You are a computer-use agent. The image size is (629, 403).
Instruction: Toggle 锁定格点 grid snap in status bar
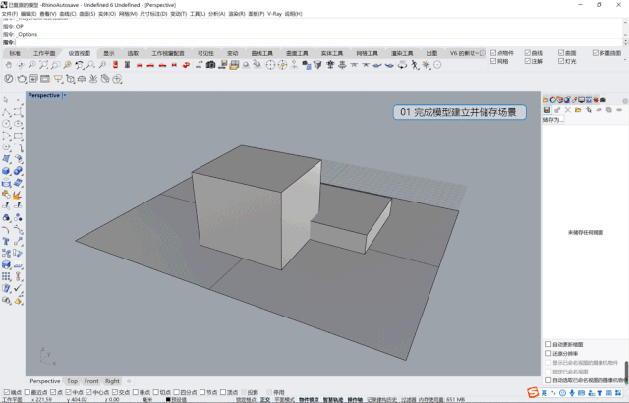click(246, 399)
